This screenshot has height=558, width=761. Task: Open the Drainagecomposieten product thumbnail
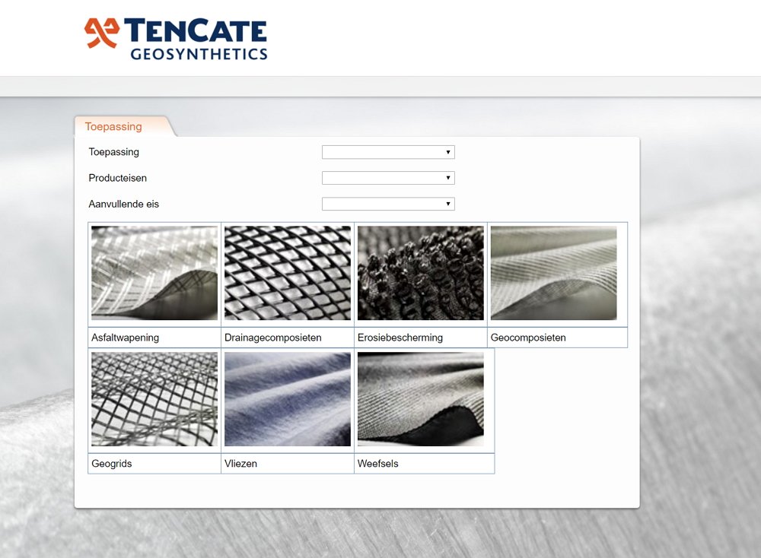coord(288,272)
